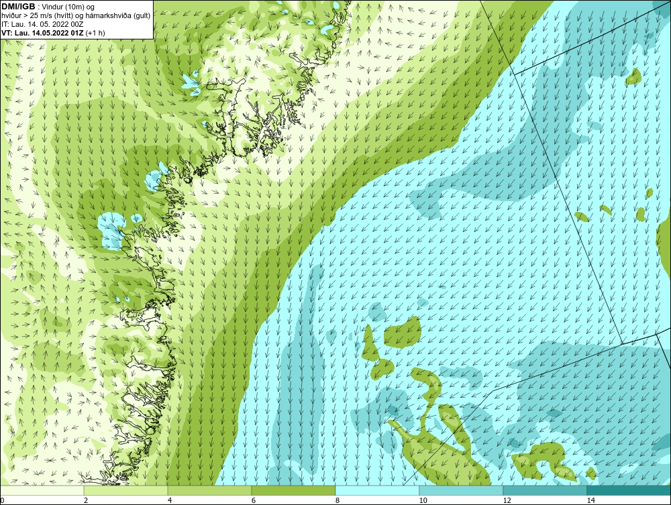Click the DMI/IGB title text
Viewport: 671px width, 505px height.
pos(18,6)
